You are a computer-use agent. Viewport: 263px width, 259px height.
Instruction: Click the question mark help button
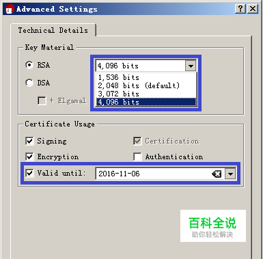point(240,9)
